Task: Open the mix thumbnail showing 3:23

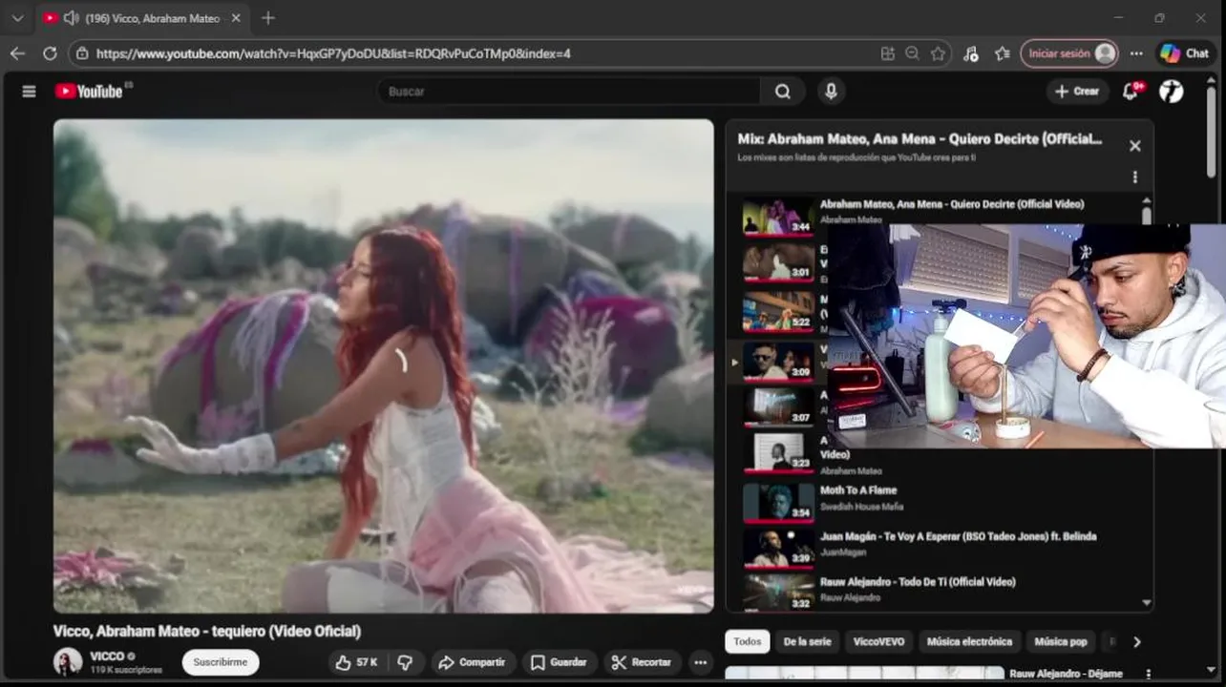Action: [779, 452]
